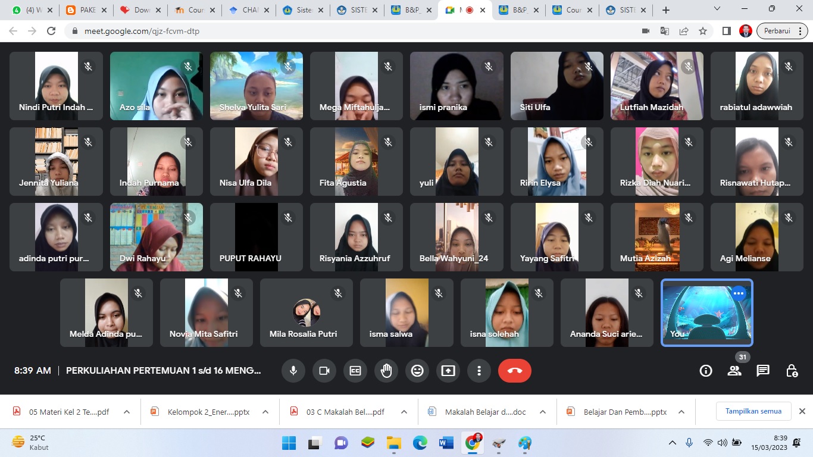Turn on closed captions
The height and width of the screenshot is (457, 813).
[355, 371]
